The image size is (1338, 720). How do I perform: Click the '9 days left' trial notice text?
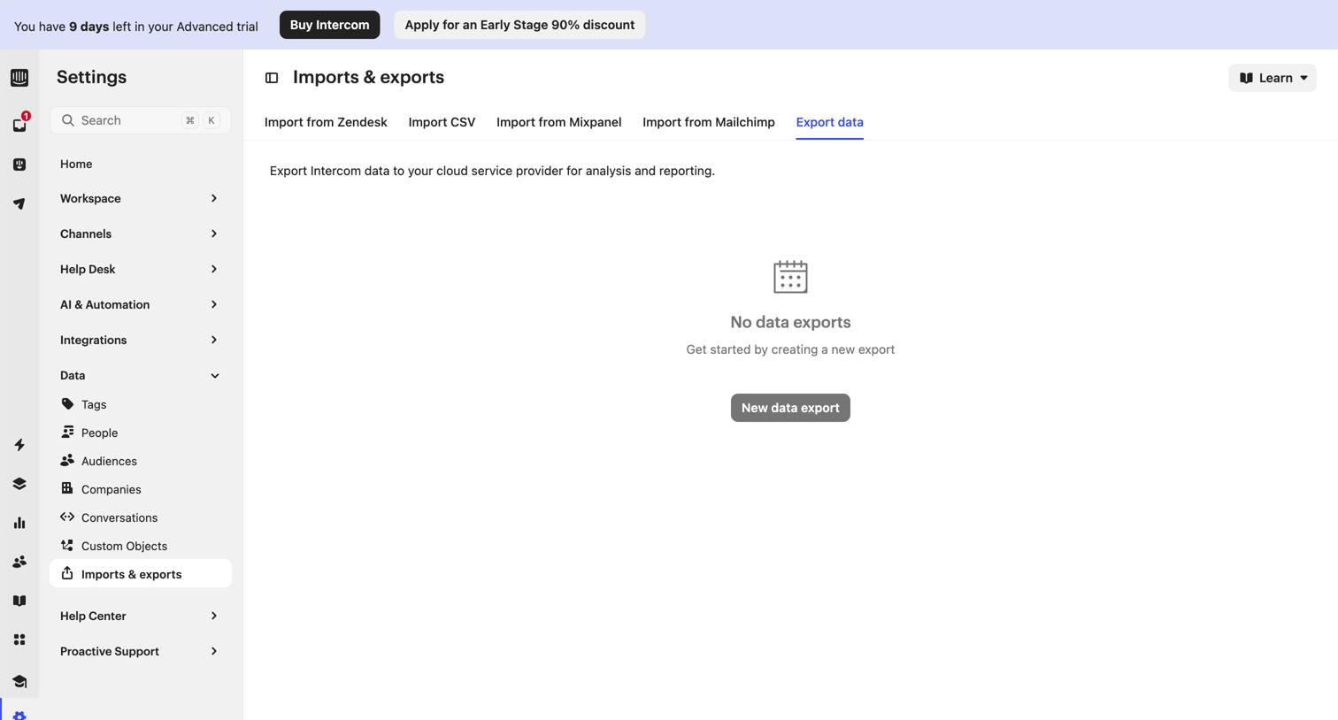[136, 27]
